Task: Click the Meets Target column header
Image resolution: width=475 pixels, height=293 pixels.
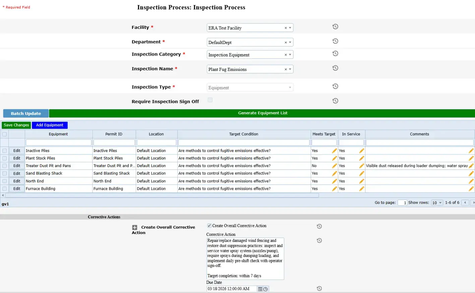Action: [323, 134]
